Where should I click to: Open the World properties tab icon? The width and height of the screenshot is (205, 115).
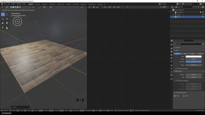(x=171, y=61)
